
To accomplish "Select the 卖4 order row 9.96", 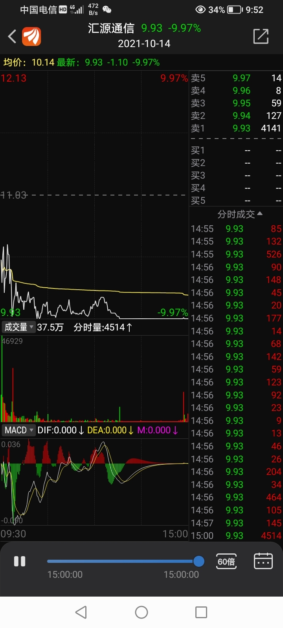I will (236, 91).
